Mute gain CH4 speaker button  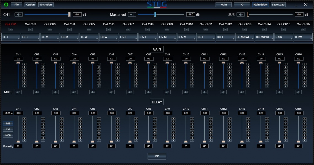74,92
